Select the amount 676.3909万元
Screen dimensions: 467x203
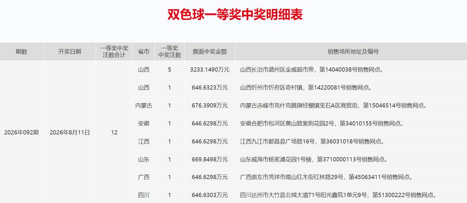[210, 105]
